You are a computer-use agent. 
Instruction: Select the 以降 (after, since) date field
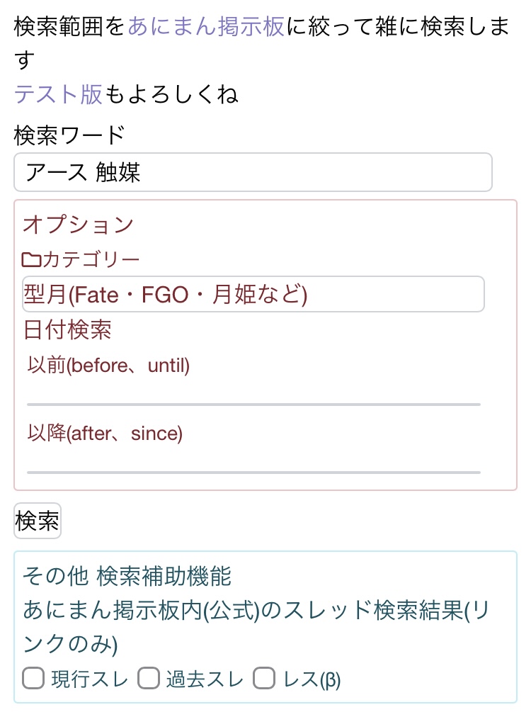(253, 460)
